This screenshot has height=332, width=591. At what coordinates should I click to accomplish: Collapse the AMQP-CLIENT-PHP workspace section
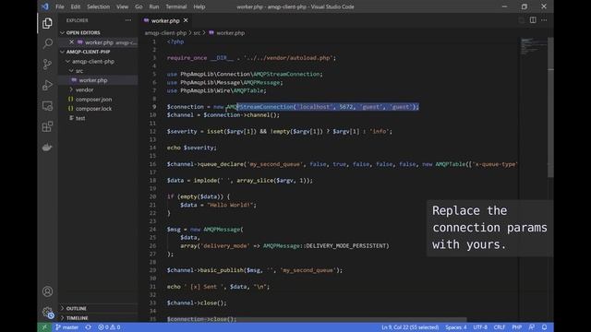(x=89, y=52)
